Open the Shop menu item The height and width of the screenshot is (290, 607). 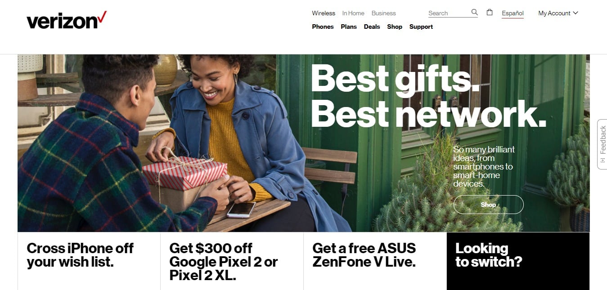coord(395,27)
